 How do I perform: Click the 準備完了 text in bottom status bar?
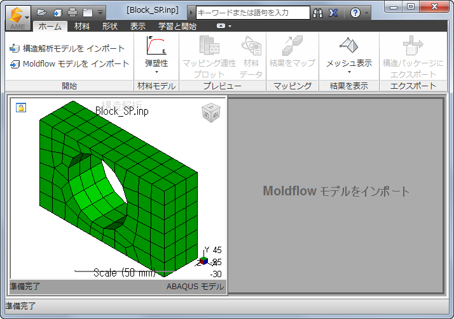[x=20, y=306]
